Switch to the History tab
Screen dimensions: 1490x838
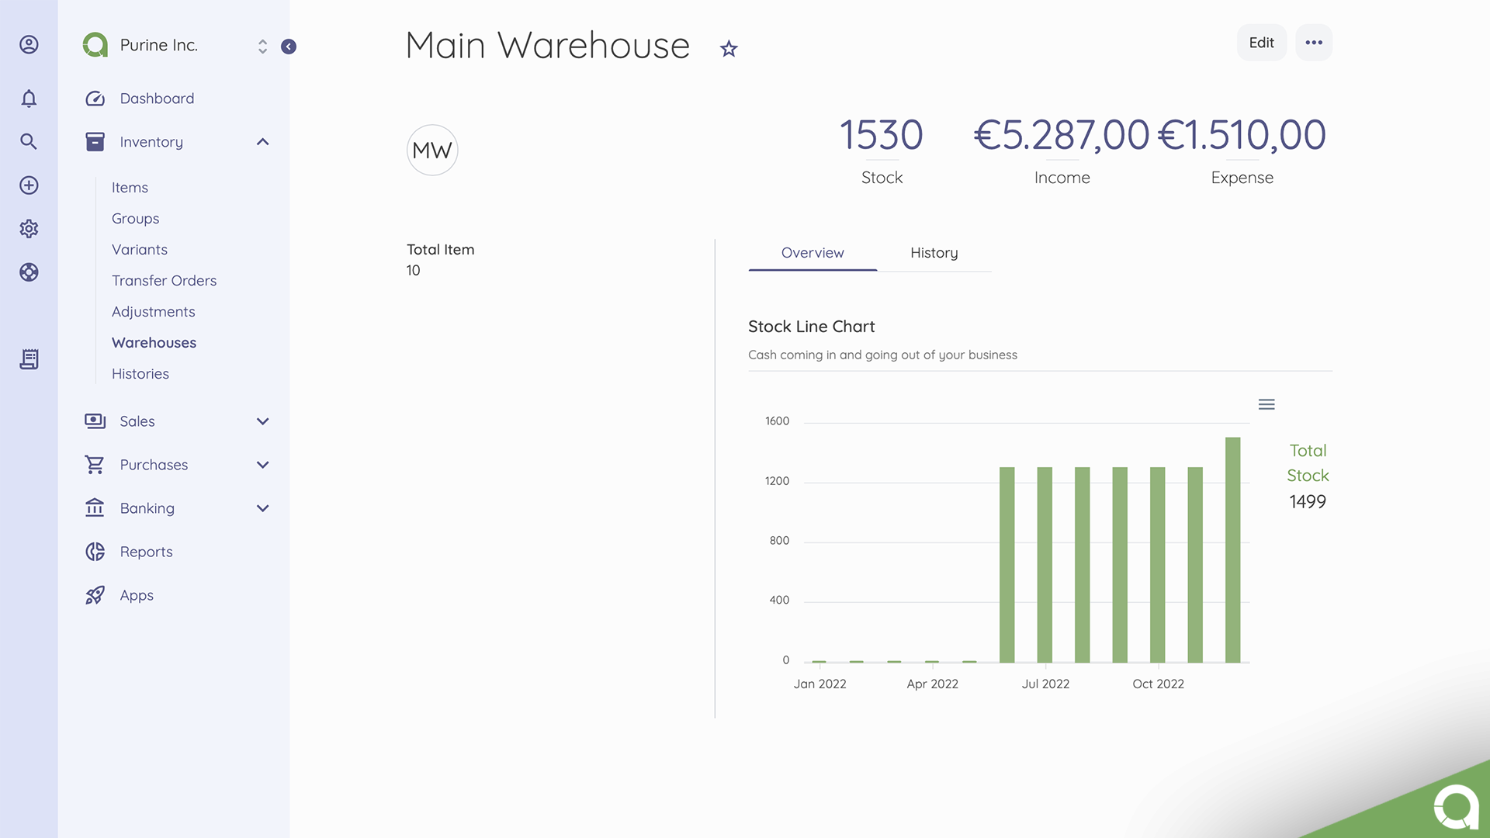click(x=934, y=253)
